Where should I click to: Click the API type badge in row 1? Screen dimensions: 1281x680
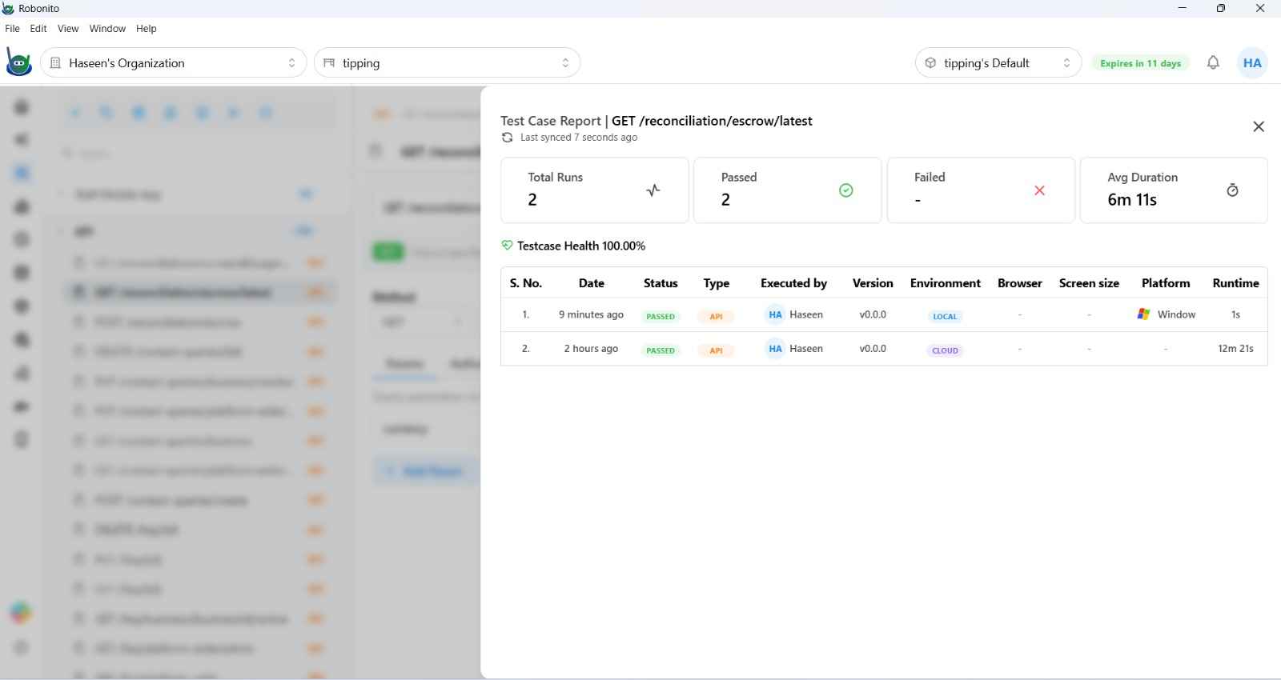pyautogui.click(x=716, y=316)
